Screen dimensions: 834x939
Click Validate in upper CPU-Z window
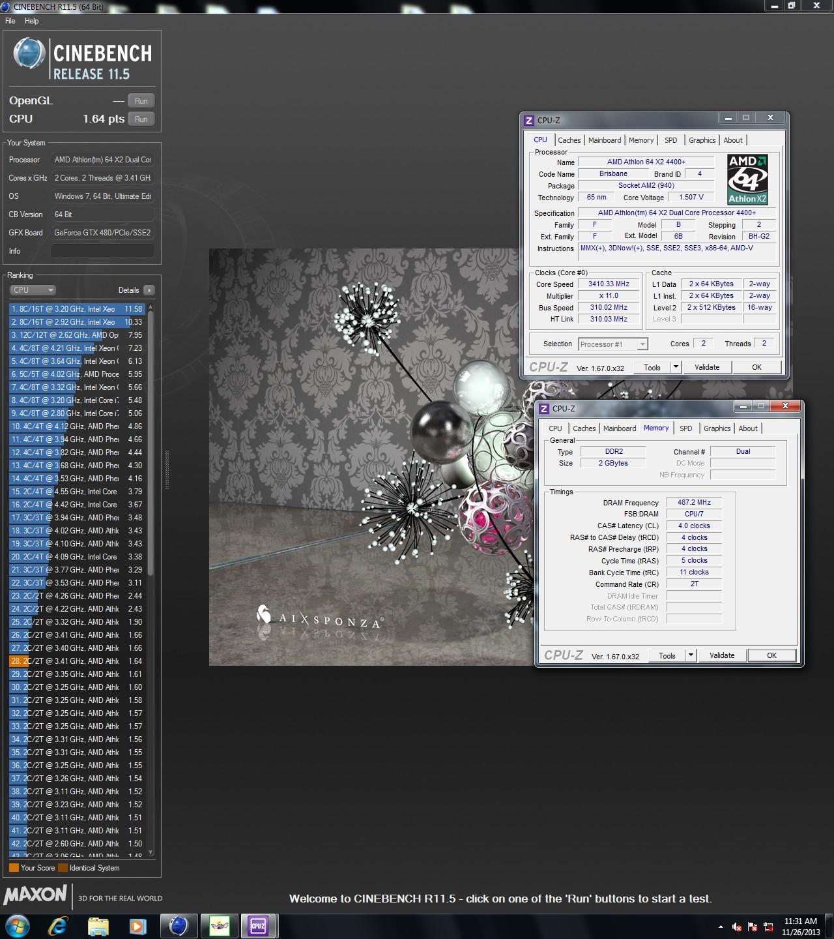pos(707,368)
